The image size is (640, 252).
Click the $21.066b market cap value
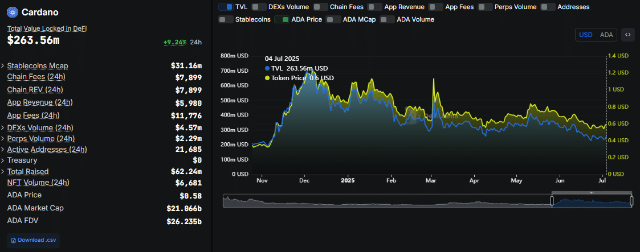[x=184, y=209]
